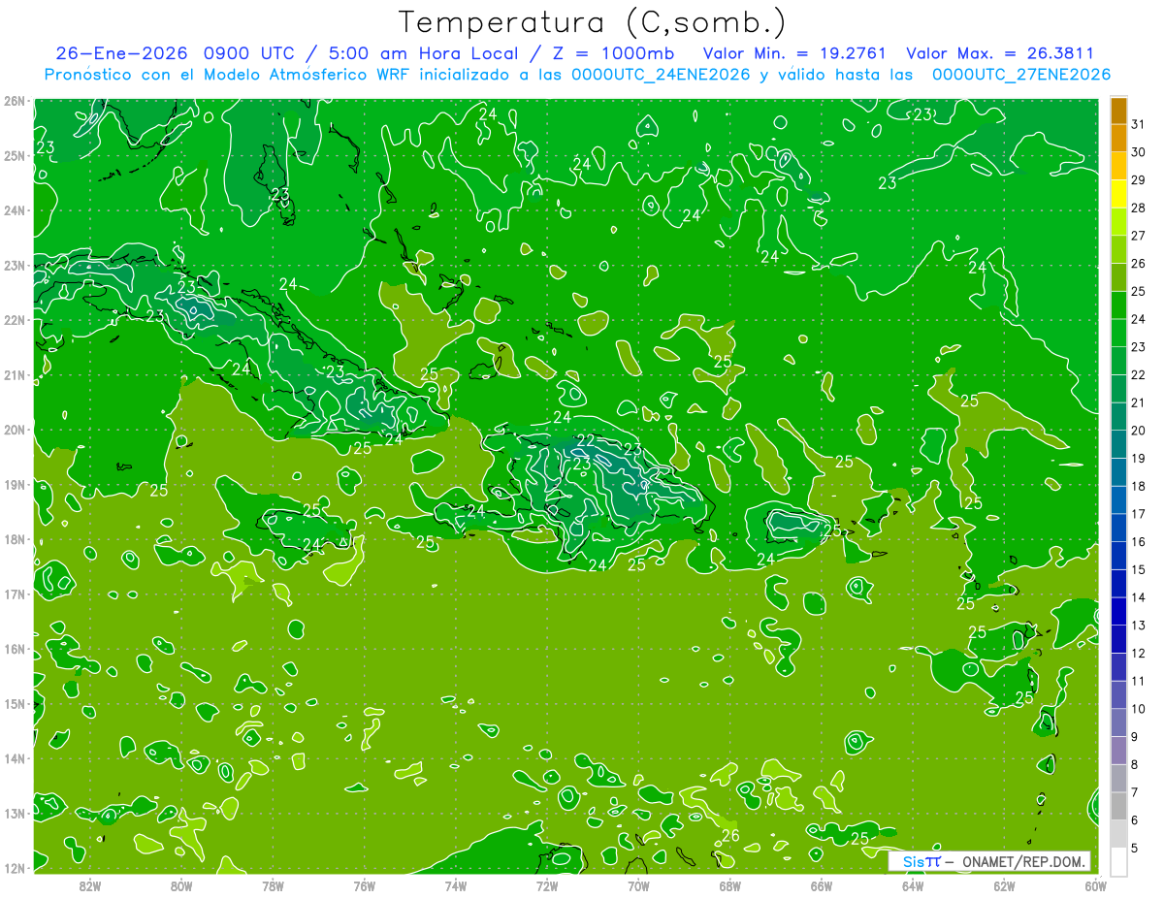
Task: Click the color scale label '31'
Action: [x=1138, y=124]
